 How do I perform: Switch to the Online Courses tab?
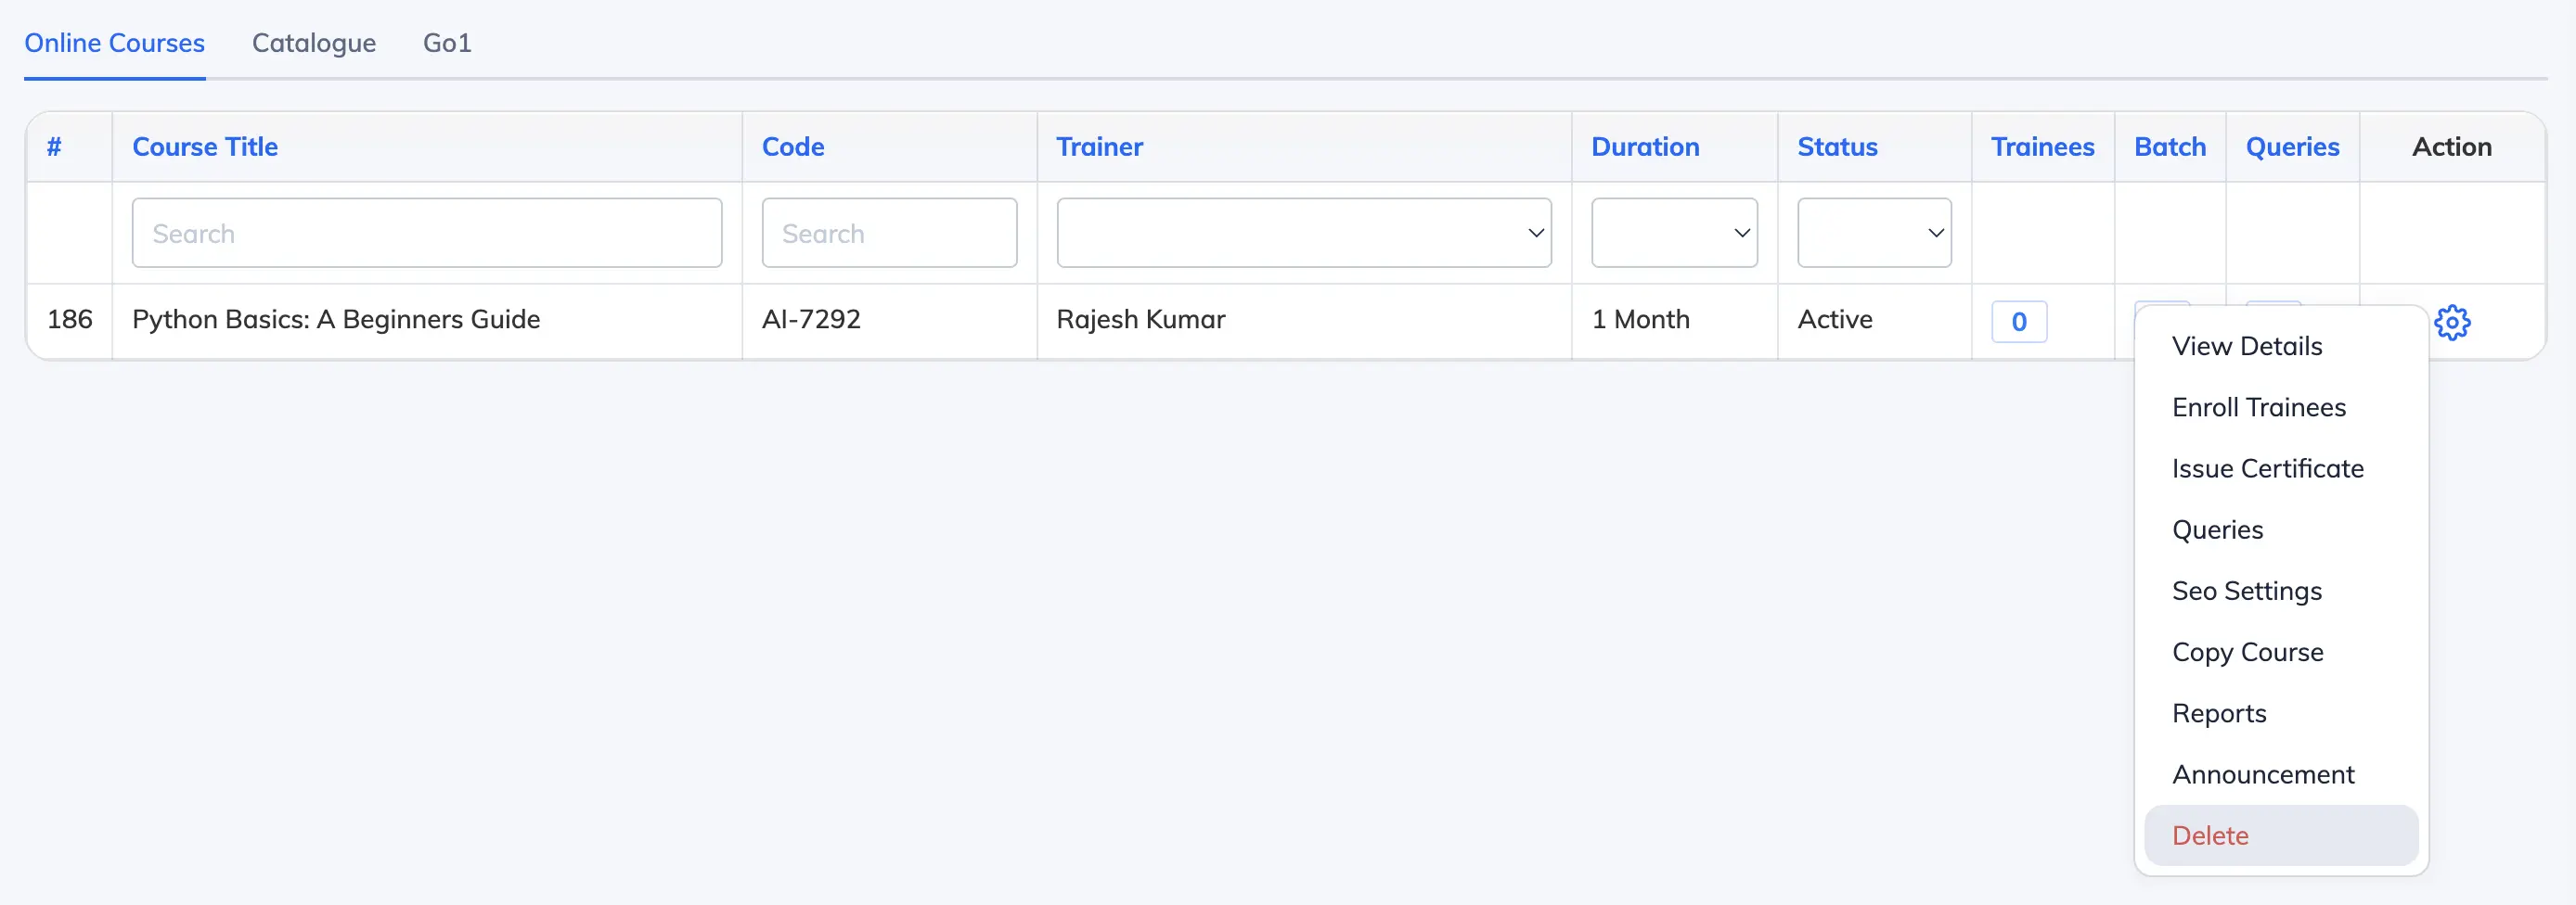pyautogui.click(x=115, y=43)
